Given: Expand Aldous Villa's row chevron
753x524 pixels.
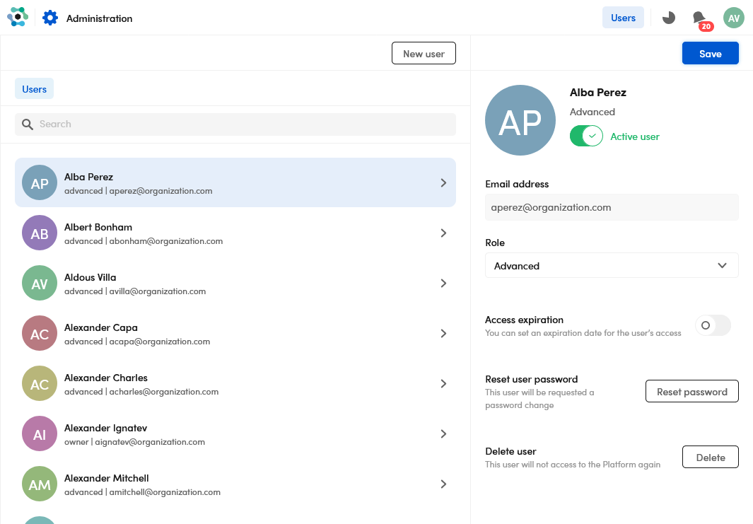Looking at the screenshot, I should [x=443, y=284].
